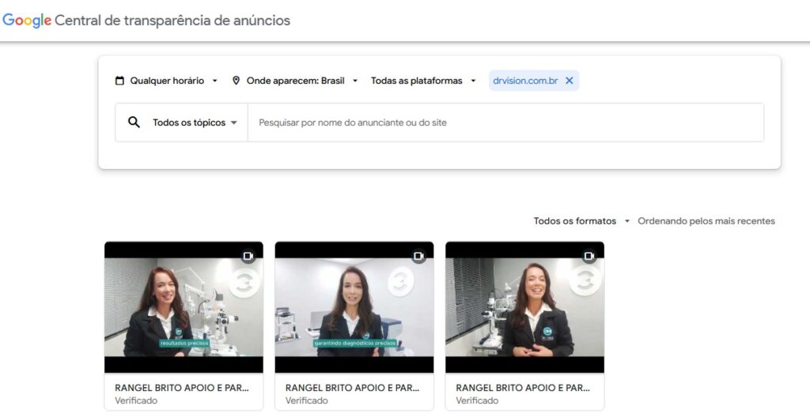The width and height of the screenshot is (810, 417).
Task: Click the advertiser or site search field
Action: pyautogui.click(x=505, y=122)
